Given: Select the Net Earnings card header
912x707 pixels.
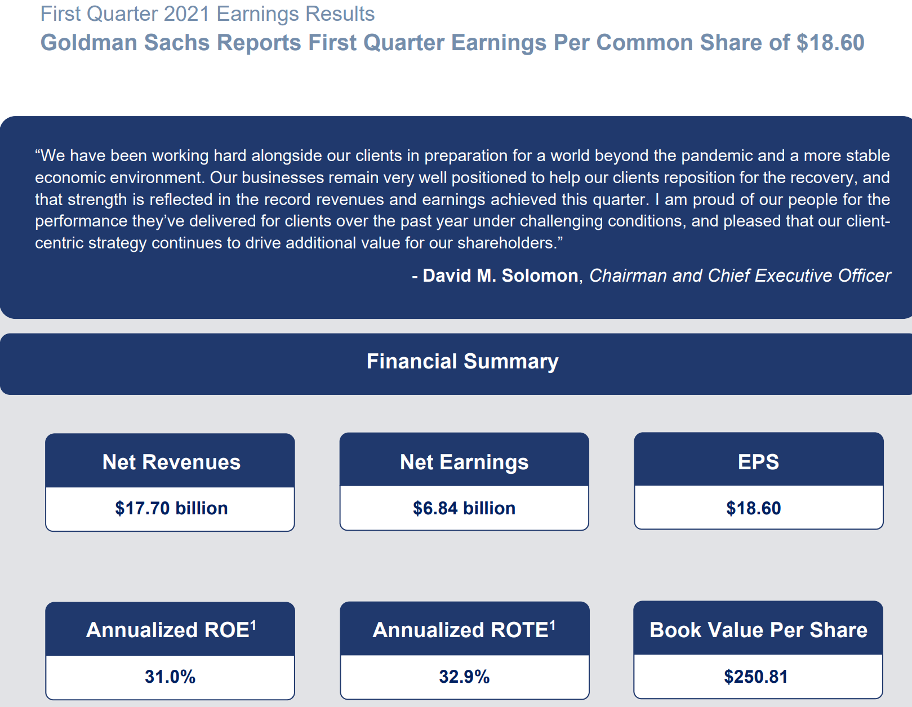Looking at the screenshot, I should coord(464,462).
